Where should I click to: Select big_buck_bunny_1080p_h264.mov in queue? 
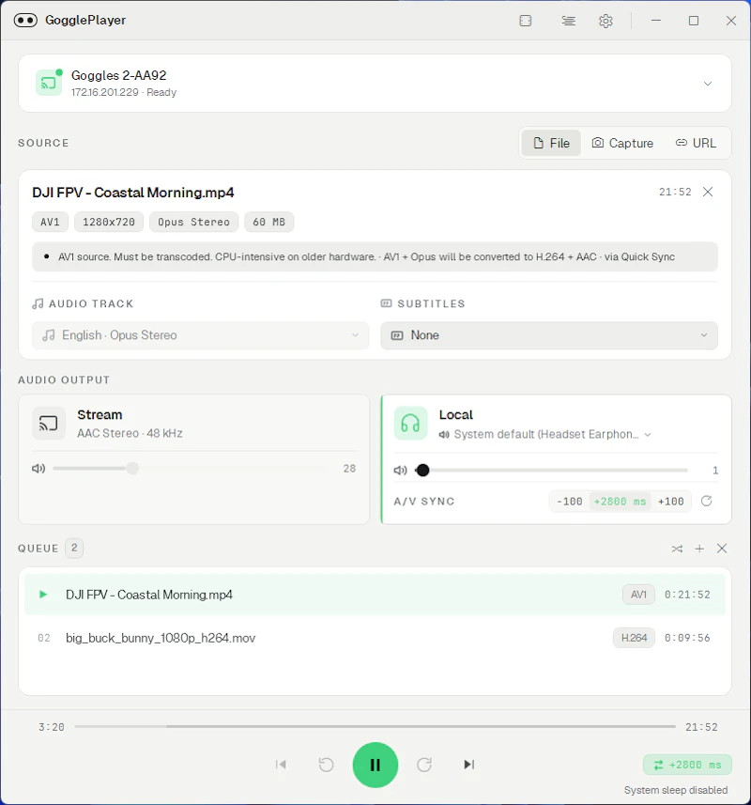(x=375, y=638)
